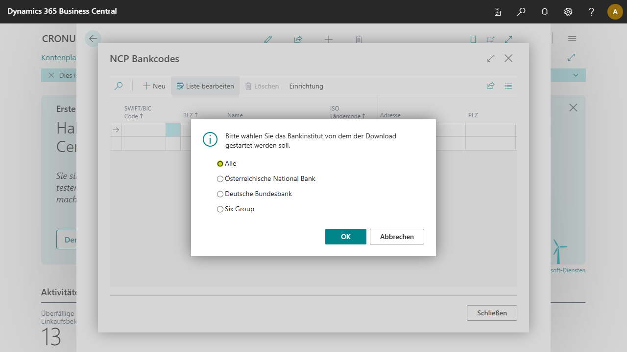This screenshot has width=627, height=352.
Task: Open the hamburger menu on the role center
Action: 572,38
